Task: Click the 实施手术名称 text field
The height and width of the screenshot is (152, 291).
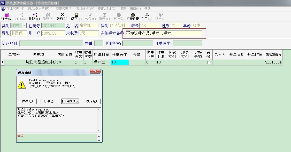Action: [x=164, y=33]
